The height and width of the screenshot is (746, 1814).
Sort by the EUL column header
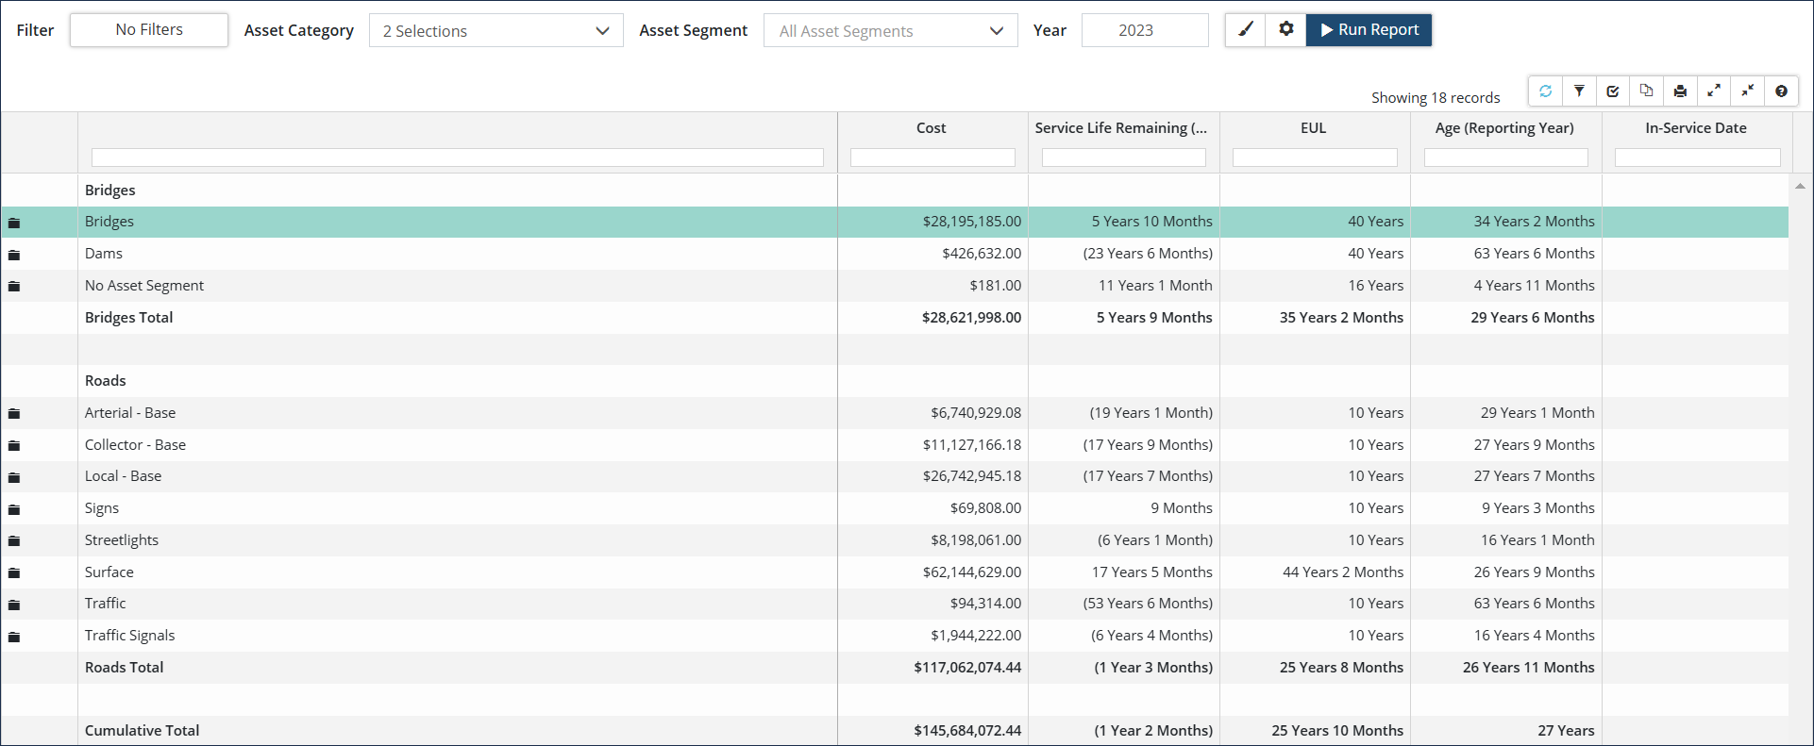point(1313,128)
